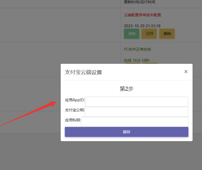Close the 支付宝云端设置 dialog
202x170 pixels.
click(x=186, y=72)
